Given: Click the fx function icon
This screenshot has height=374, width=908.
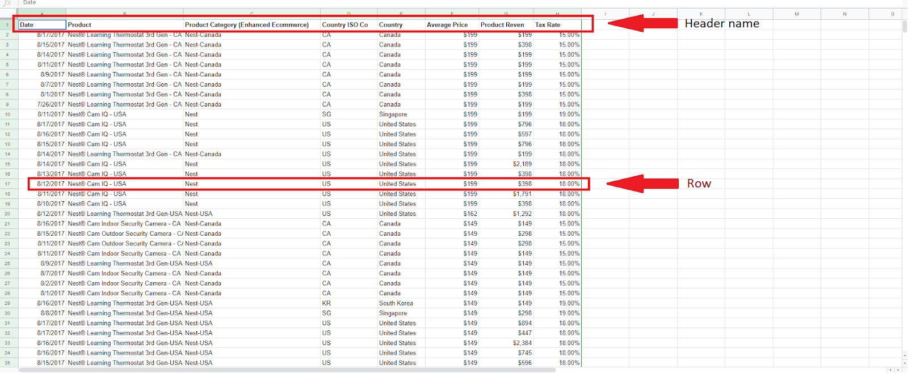Looking at the screenshot, I should point(7,3).
